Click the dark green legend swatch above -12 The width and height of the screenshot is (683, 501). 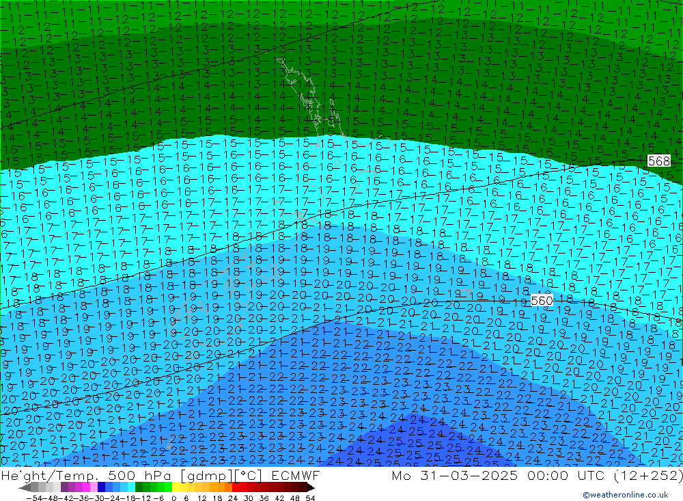coord(139,487)
